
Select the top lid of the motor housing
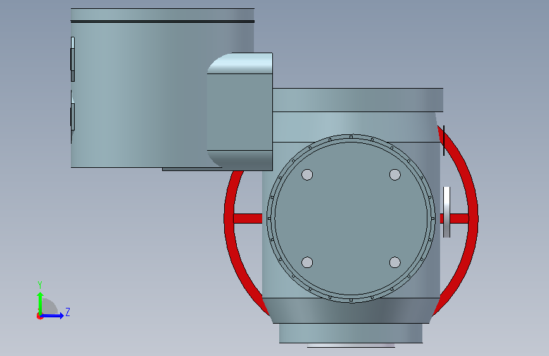click(163, 15)
